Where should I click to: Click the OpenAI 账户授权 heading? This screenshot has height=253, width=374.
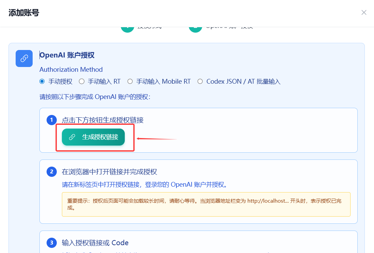67,55
